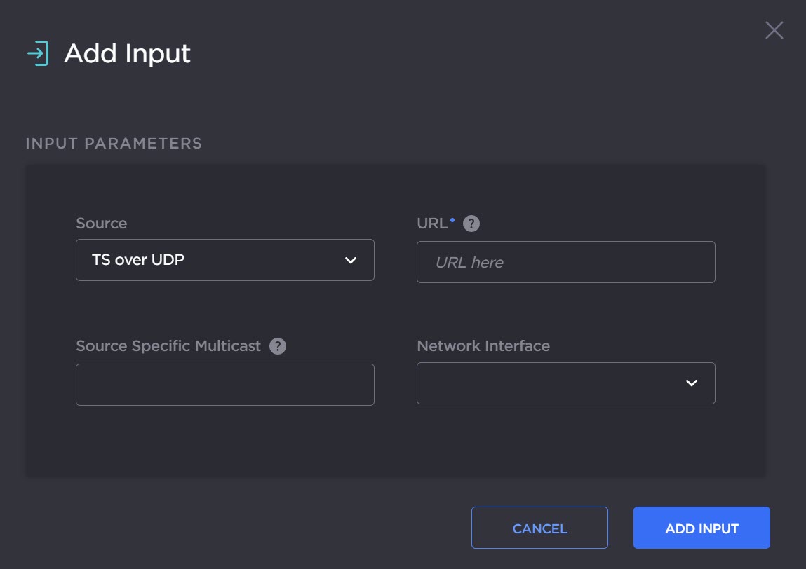
Task: Click the blue ADD INPUT button
Action: click(x=701, y=528)
